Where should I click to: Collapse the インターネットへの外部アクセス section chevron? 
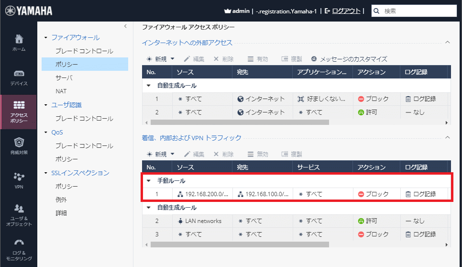click(x=447, y=42)
